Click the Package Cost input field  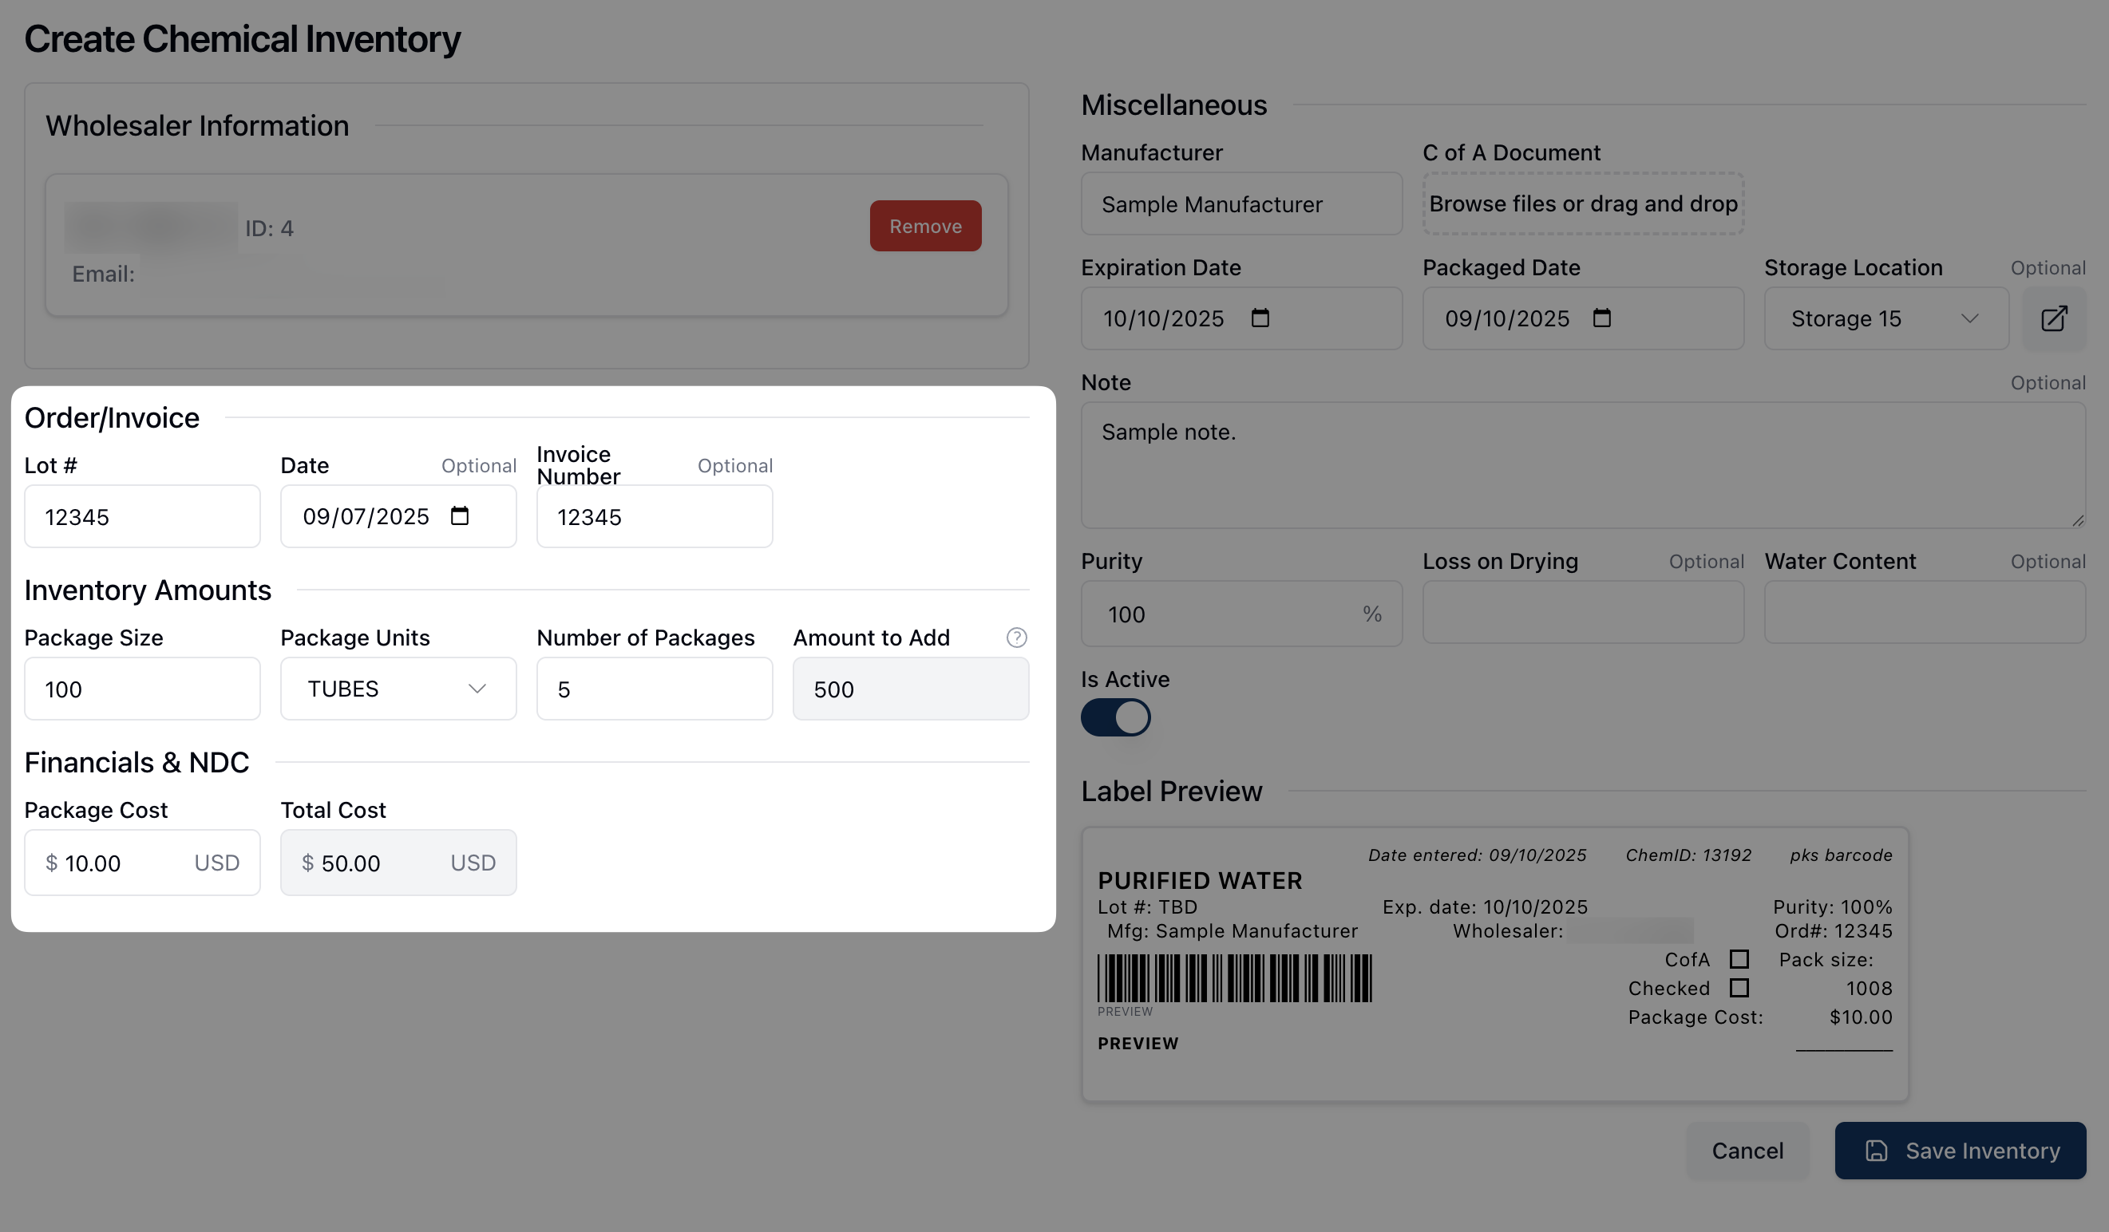click(x=125, y=863)
